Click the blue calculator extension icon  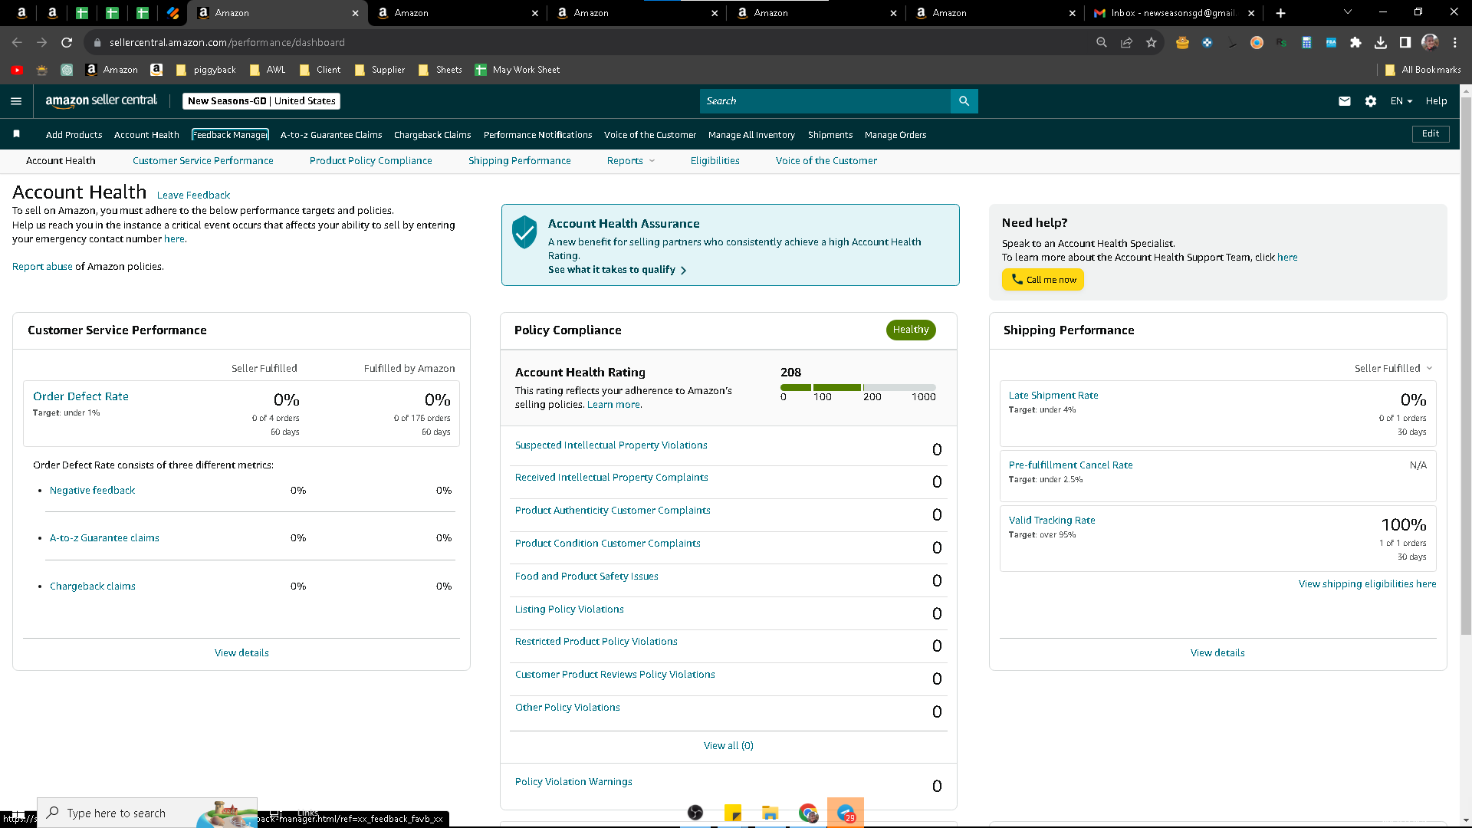[1306, 43]
